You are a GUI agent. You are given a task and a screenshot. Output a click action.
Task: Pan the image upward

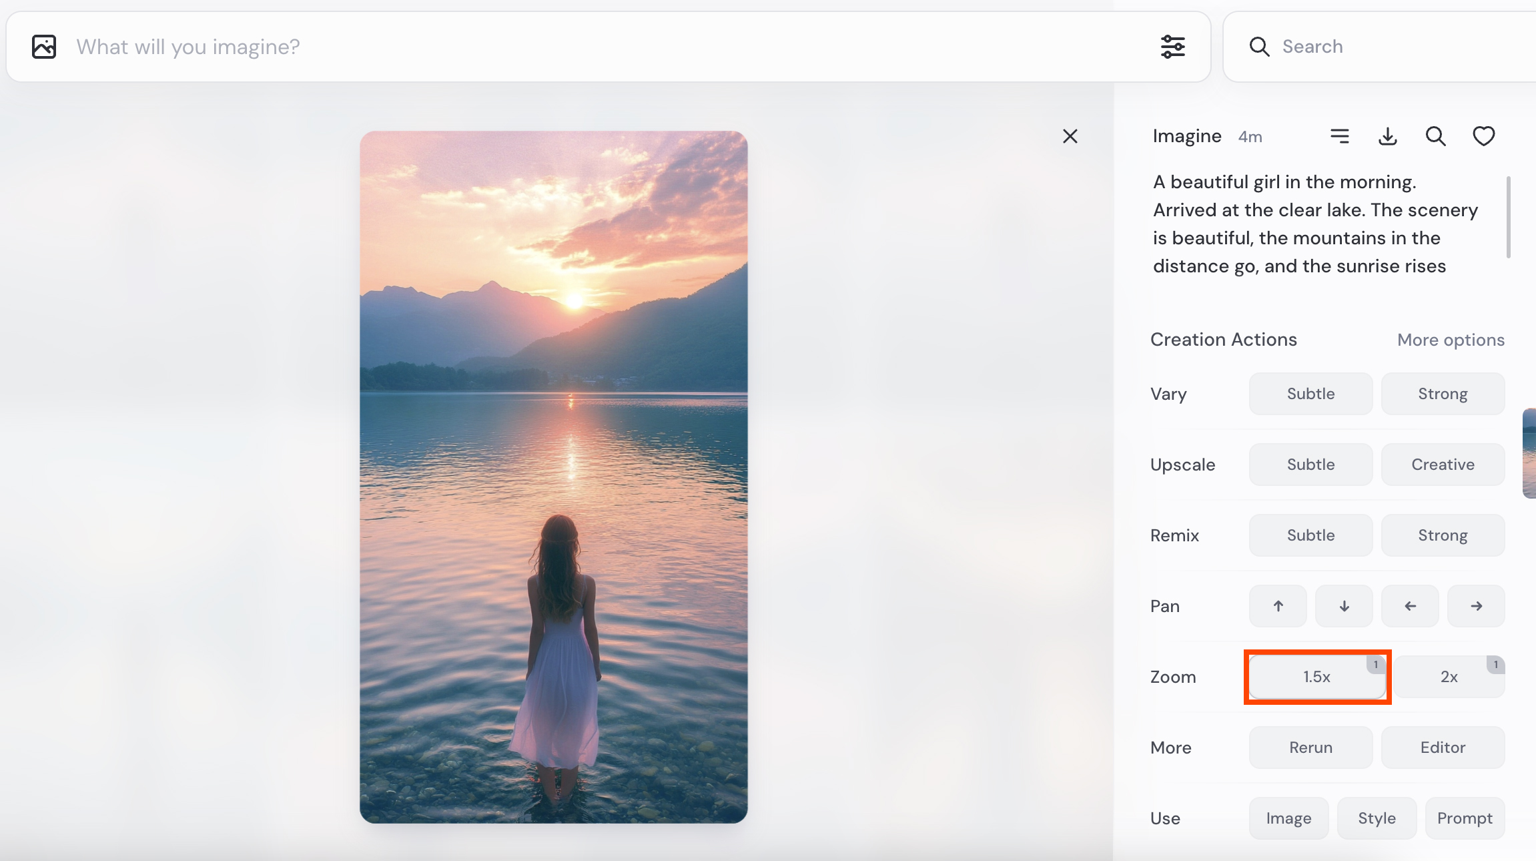coord(1278,606)
